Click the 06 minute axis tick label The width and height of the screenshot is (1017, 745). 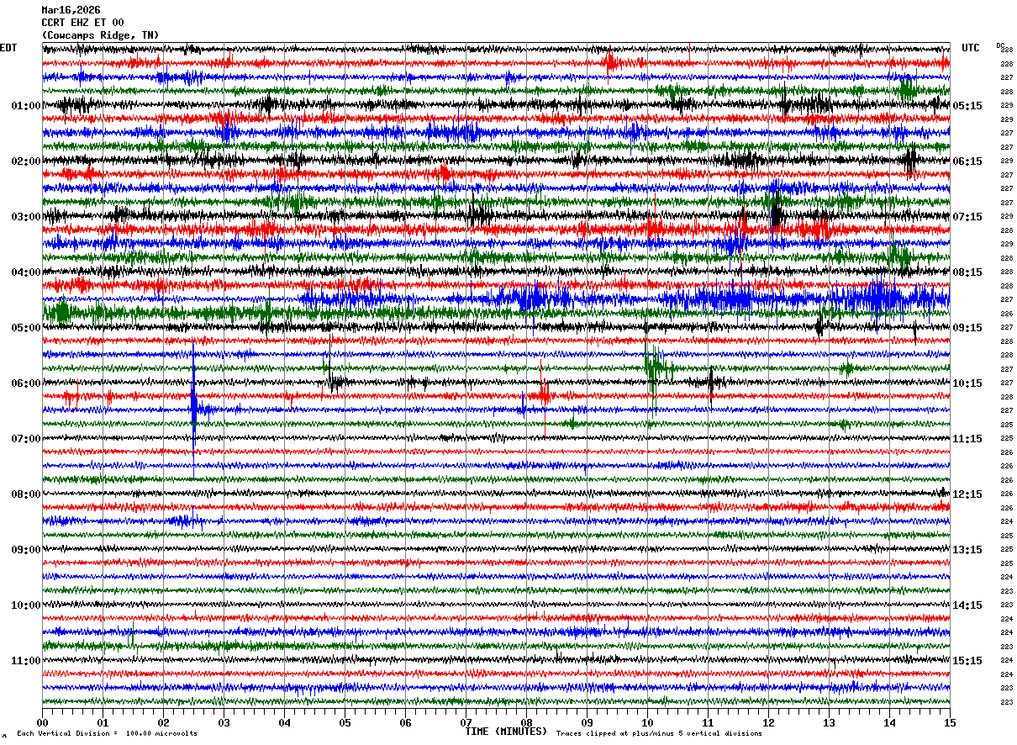pos(405,722)
